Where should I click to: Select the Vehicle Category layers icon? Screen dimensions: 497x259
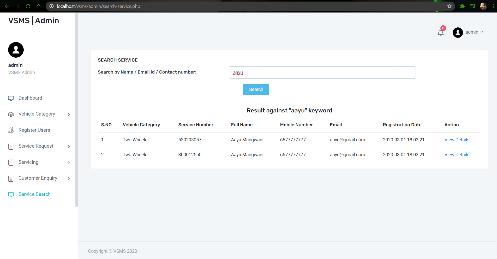pyautogui.click(x=11, y=114)
